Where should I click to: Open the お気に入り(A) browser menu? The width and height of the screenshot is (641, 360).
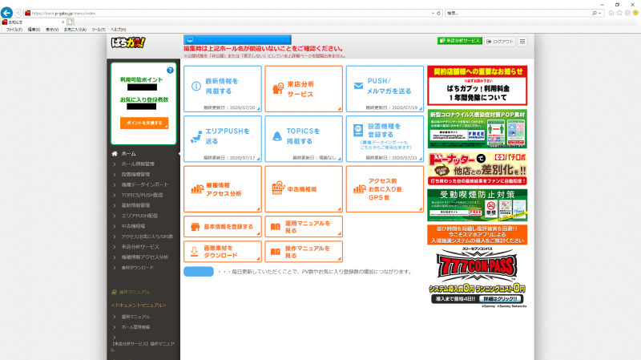pyautogui.click(x=73, y=29)
